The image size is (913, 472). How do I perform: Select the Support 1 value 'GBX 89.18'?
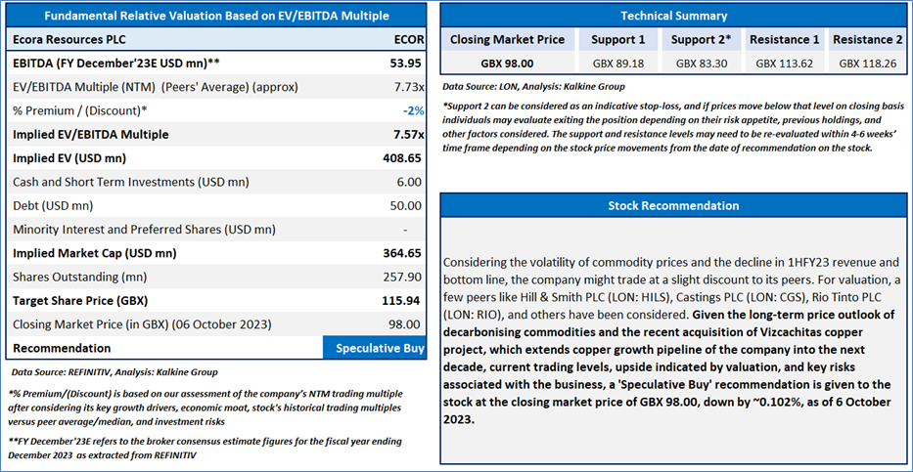click(x=618, y=64)
